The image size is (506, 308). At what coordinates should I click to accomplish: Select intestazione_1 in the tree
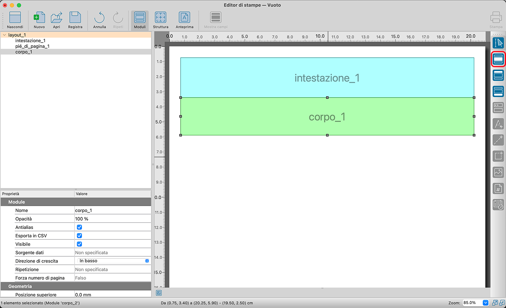click(x=30, y=41)
